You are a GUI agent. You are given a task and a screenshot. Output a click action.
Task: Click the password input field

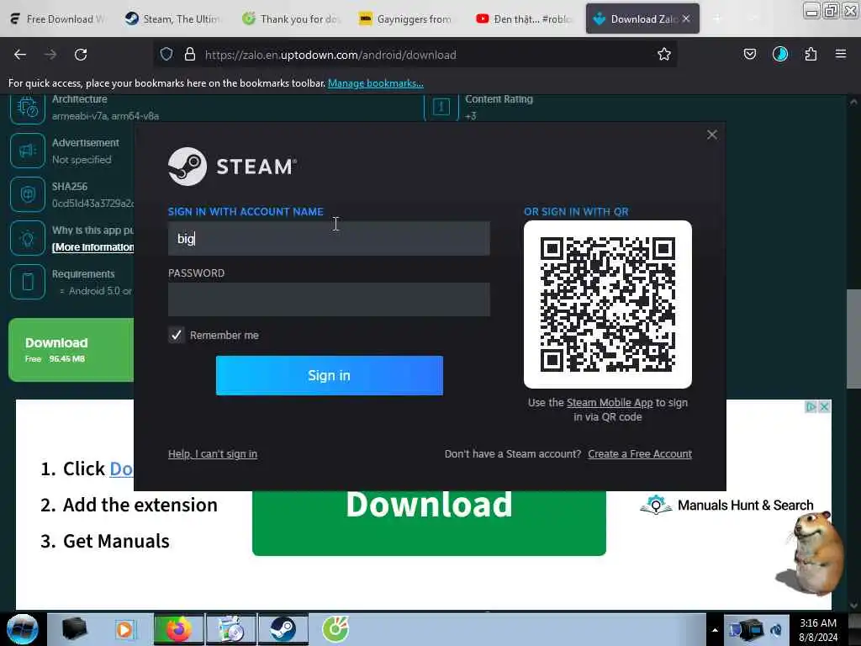329,299
